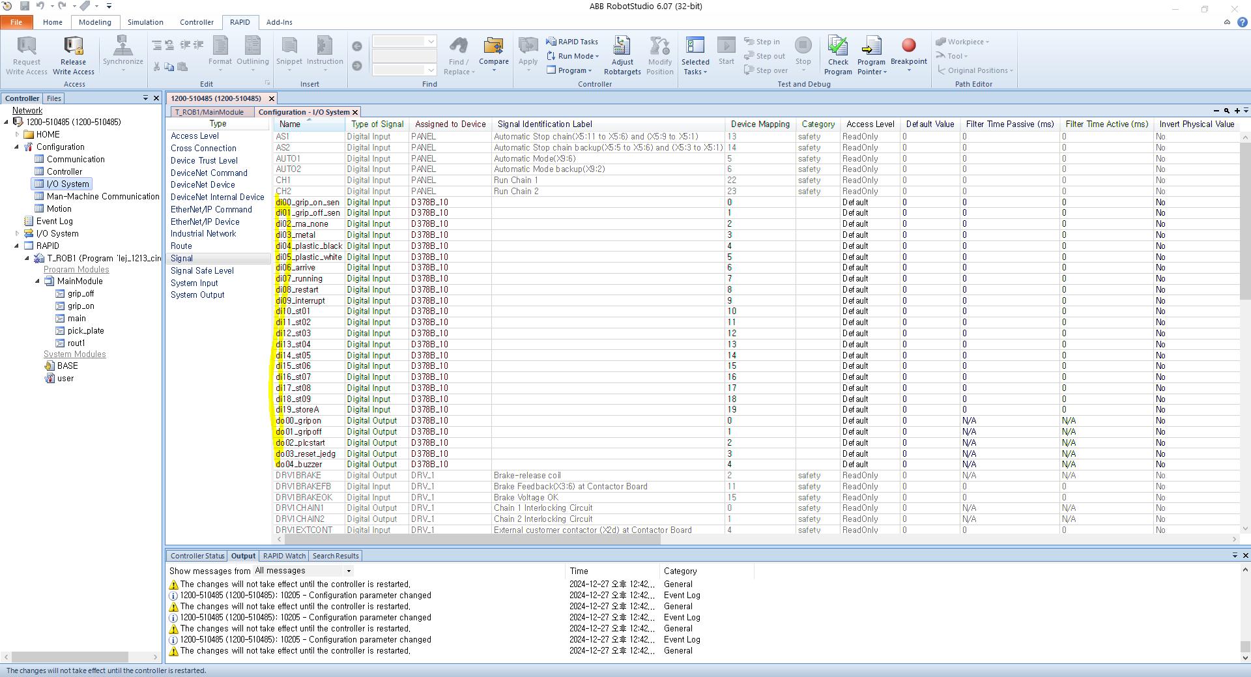Switch to the Simulation ribbon tab
Screen dimensions: 1251x677
click(145, 22)
